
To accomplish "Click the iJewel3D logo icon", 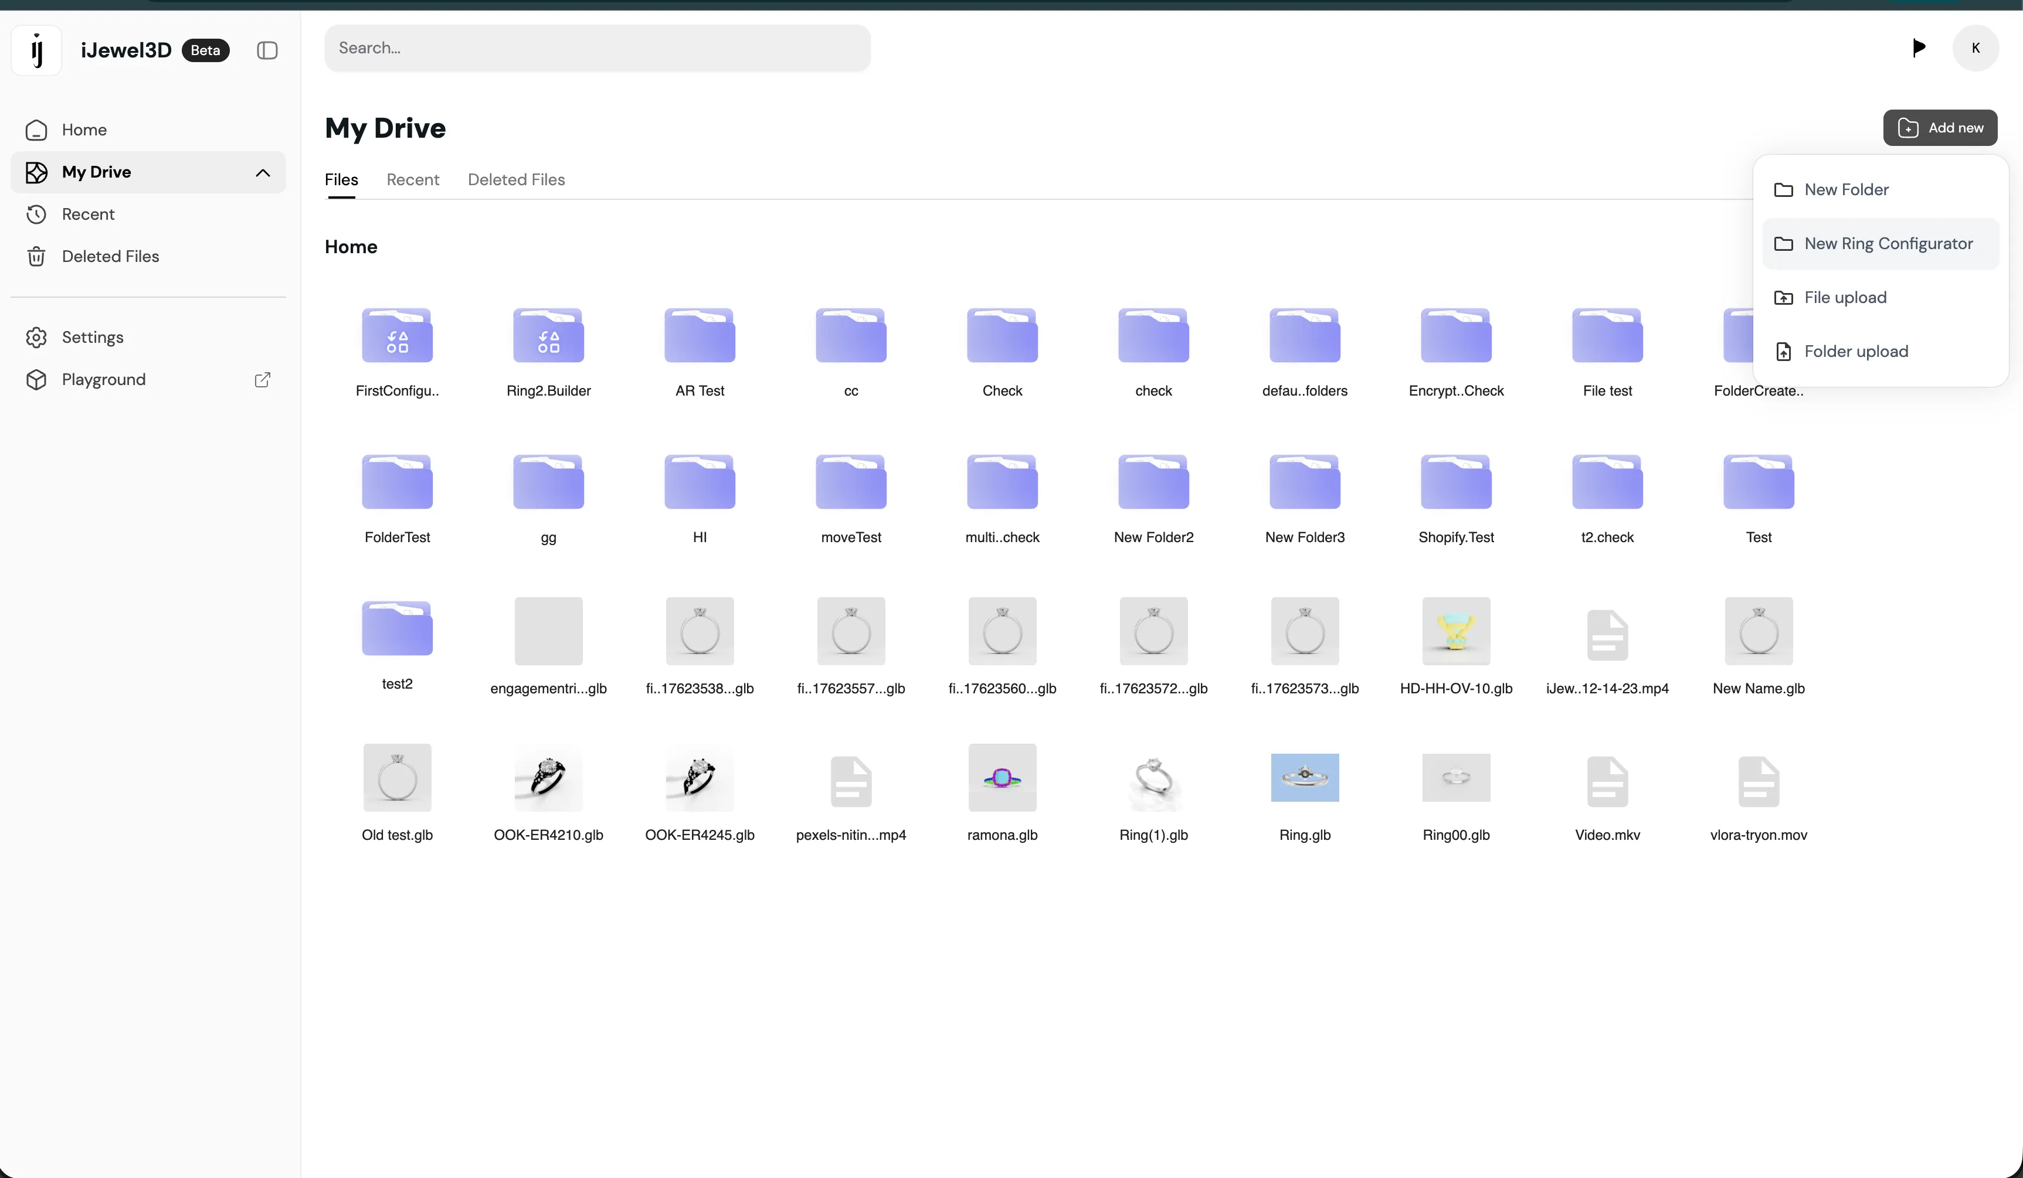I will [x=36, y=50].
